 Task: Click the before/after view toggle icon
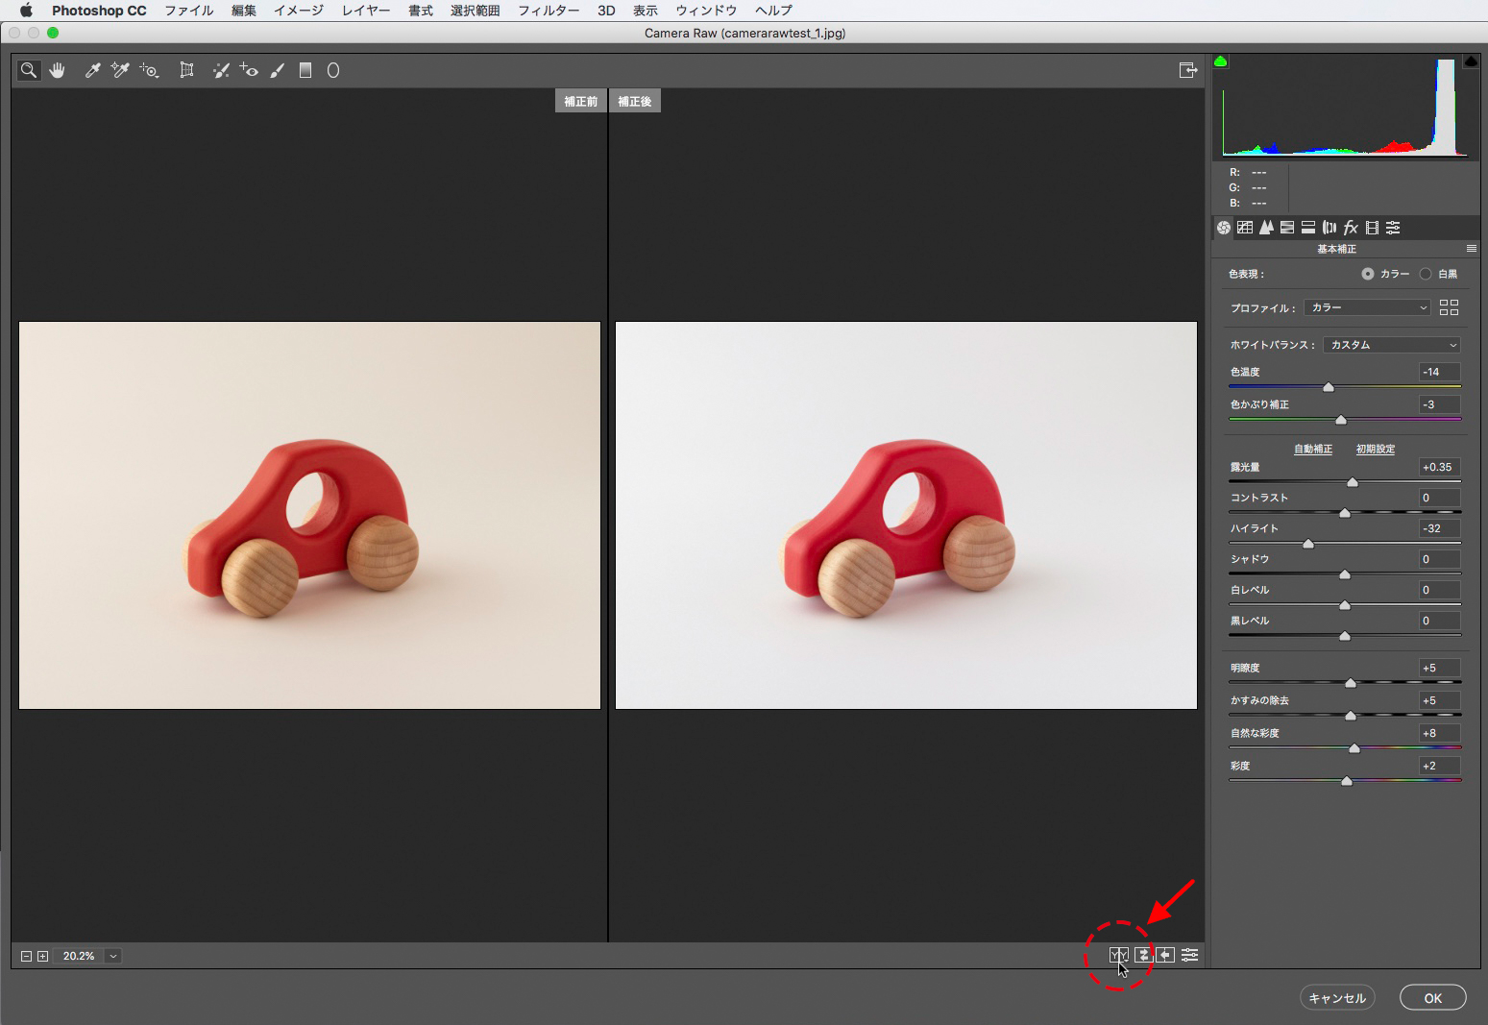(1118, 955)
